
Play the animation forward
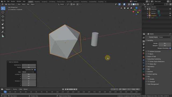[72, 89]
